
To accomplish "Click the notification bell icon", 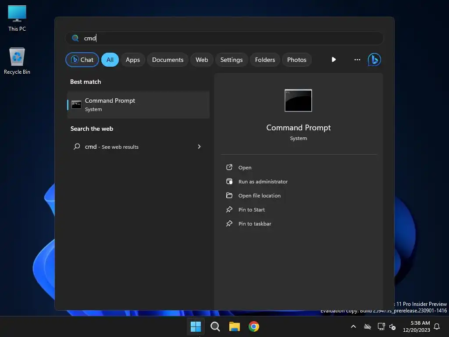I will (x=437, y=326).
